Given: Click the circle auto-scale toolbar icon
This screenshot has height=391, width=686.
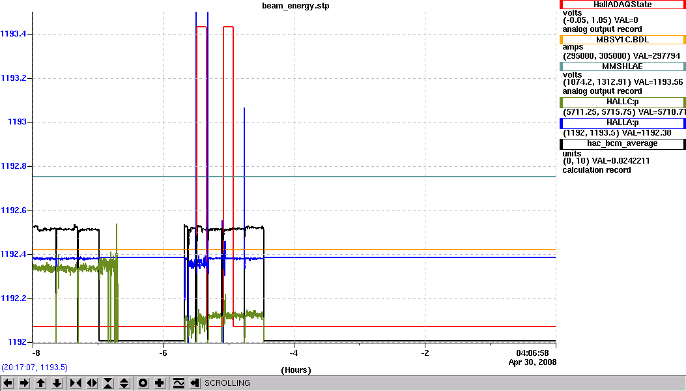Looking at the screenshot, I should pos(143,383).
